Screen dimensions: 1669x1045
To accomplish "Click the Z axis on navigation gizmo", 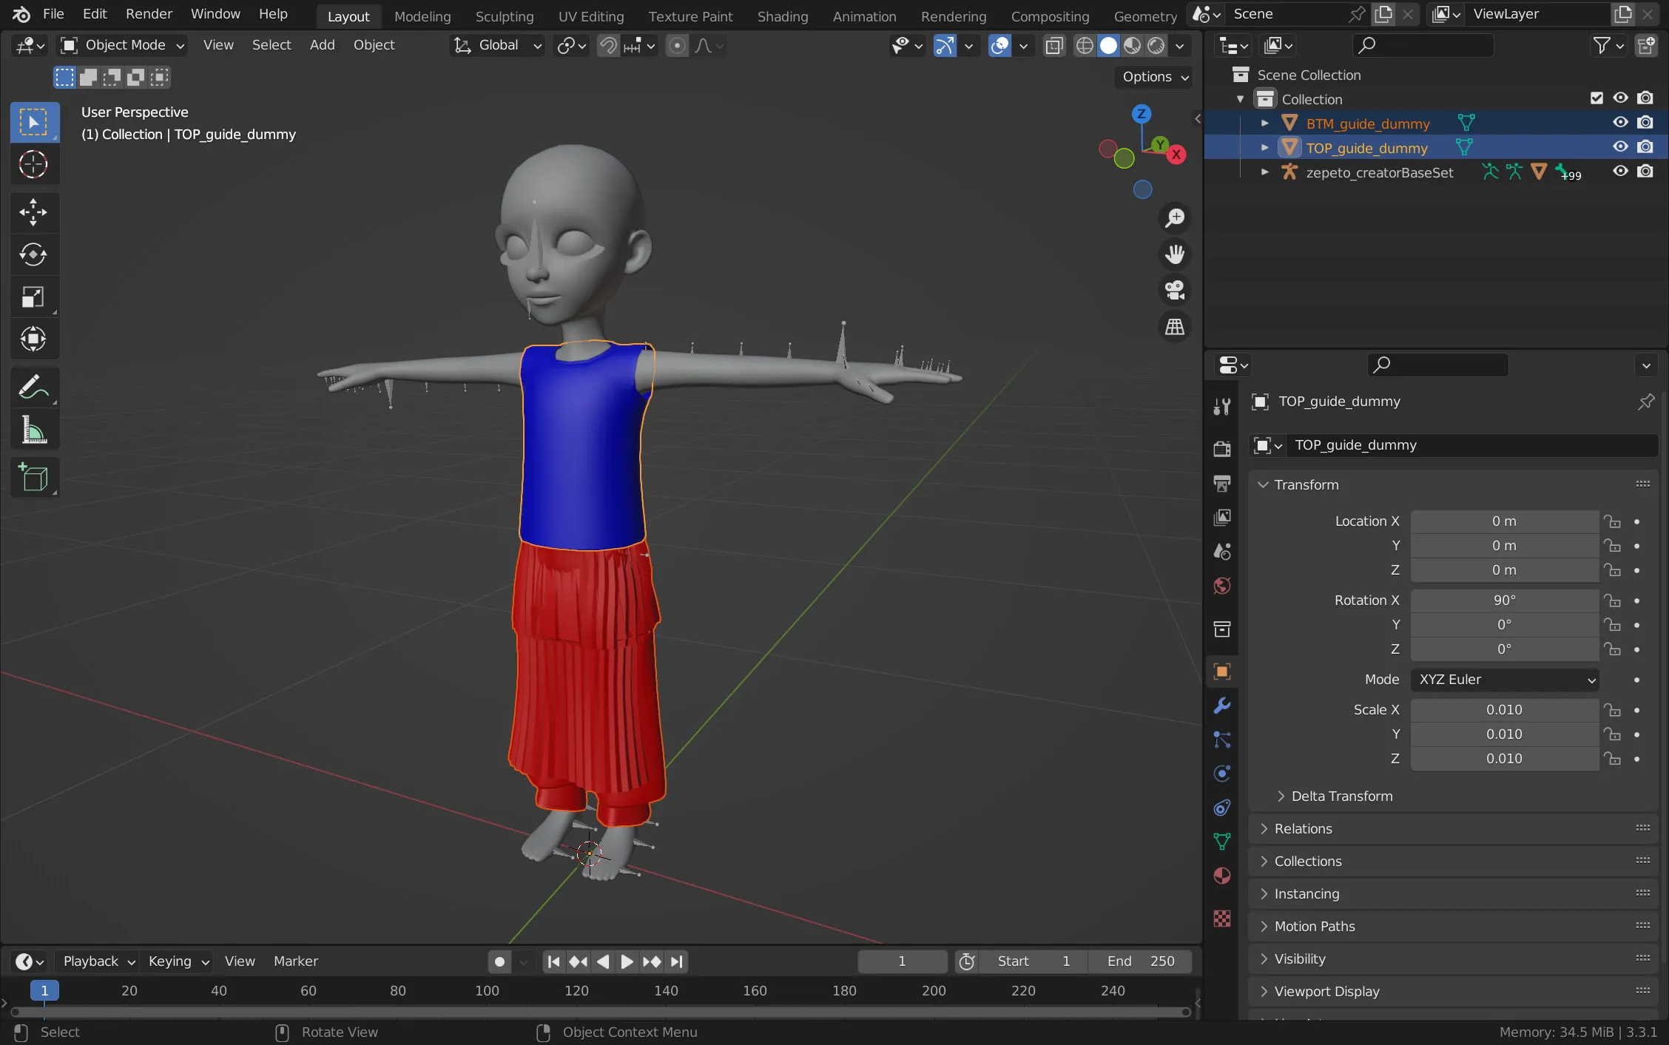I will point(1142,114).
